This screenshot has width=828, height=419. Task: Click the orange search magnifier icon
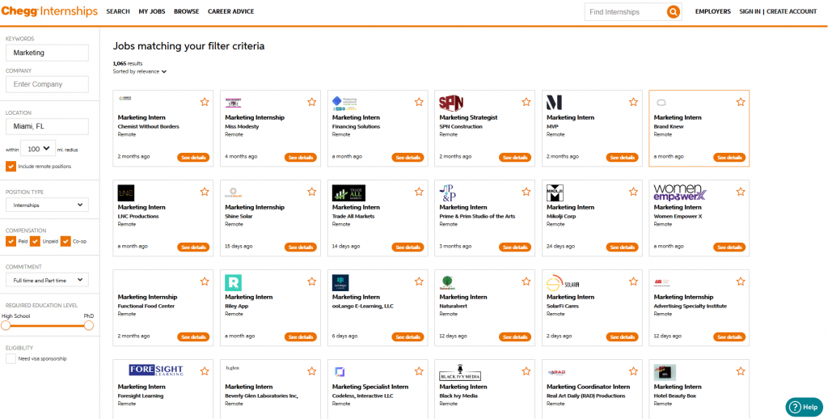coord(673,12)
